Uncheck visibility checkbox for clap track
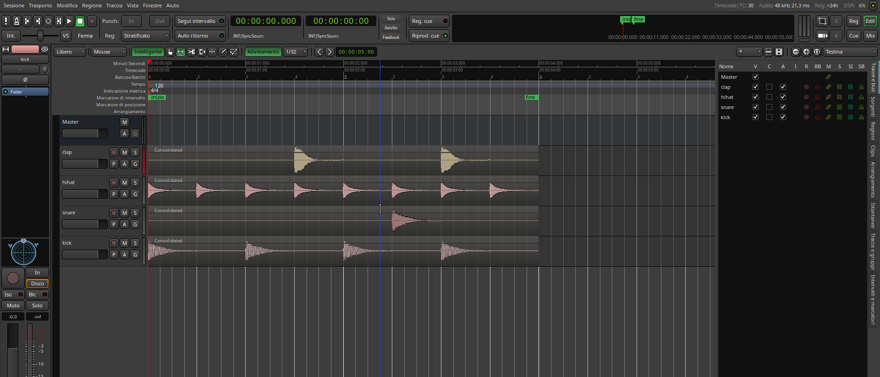880x377 pixels. coord(755,87)
